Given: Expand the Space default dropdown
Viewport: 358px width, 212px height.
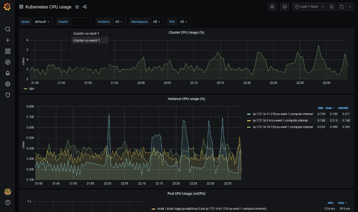Looking at the screenshot, I should coord(42,22).
